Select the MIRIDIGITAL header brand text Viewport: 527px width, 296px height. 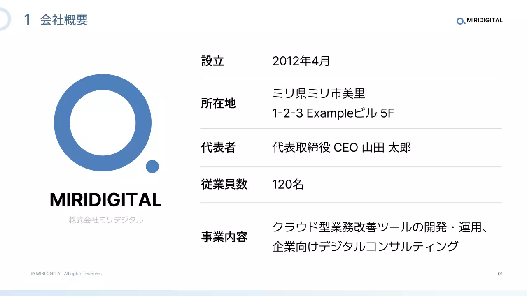pos(485,21)
